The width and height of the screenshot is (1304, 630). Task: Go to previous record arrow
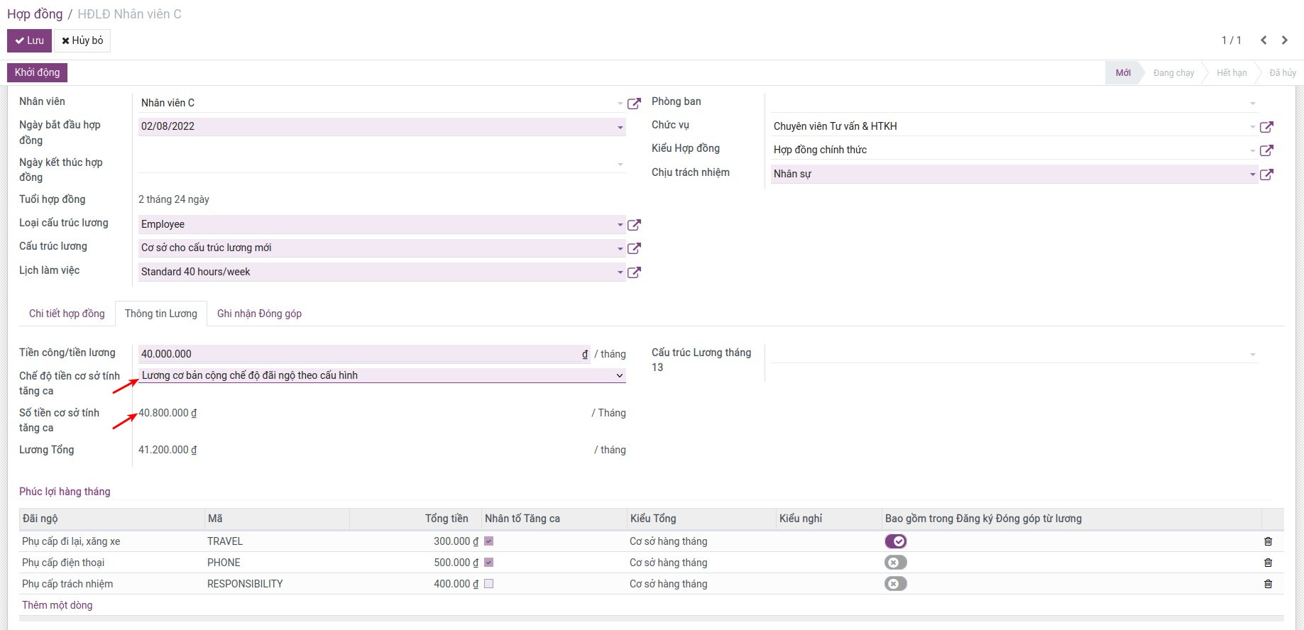(1264, 40)
